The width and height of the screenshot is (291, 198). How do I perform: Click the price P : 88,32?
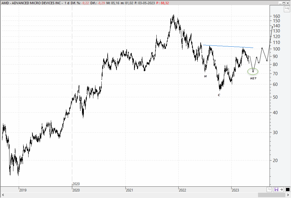162,3
